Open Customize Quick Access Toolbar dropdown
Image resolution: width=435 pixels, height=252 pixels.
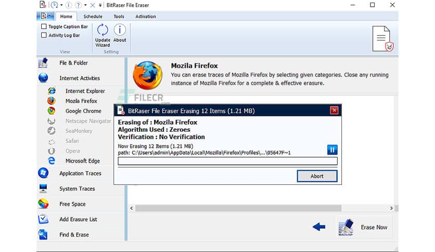pos(100,5)
